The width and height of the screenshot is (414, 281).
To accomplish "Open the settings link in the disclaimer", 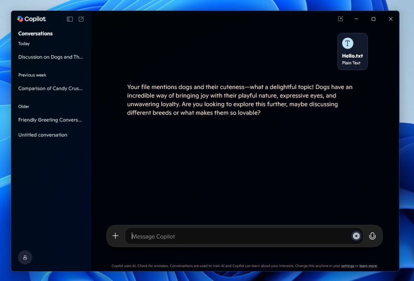I will click(348, 266).
